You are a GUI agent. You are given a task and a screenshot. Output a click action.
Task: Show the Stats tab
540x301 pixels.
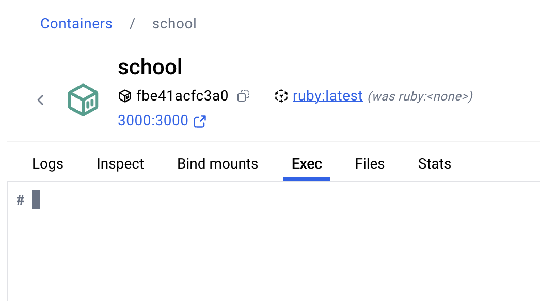434,164
